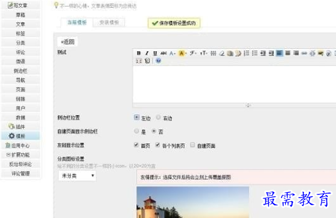Go to 侧边栏 in the sidebar
This screenshot has height=218, width=336.
coord(21,71)
